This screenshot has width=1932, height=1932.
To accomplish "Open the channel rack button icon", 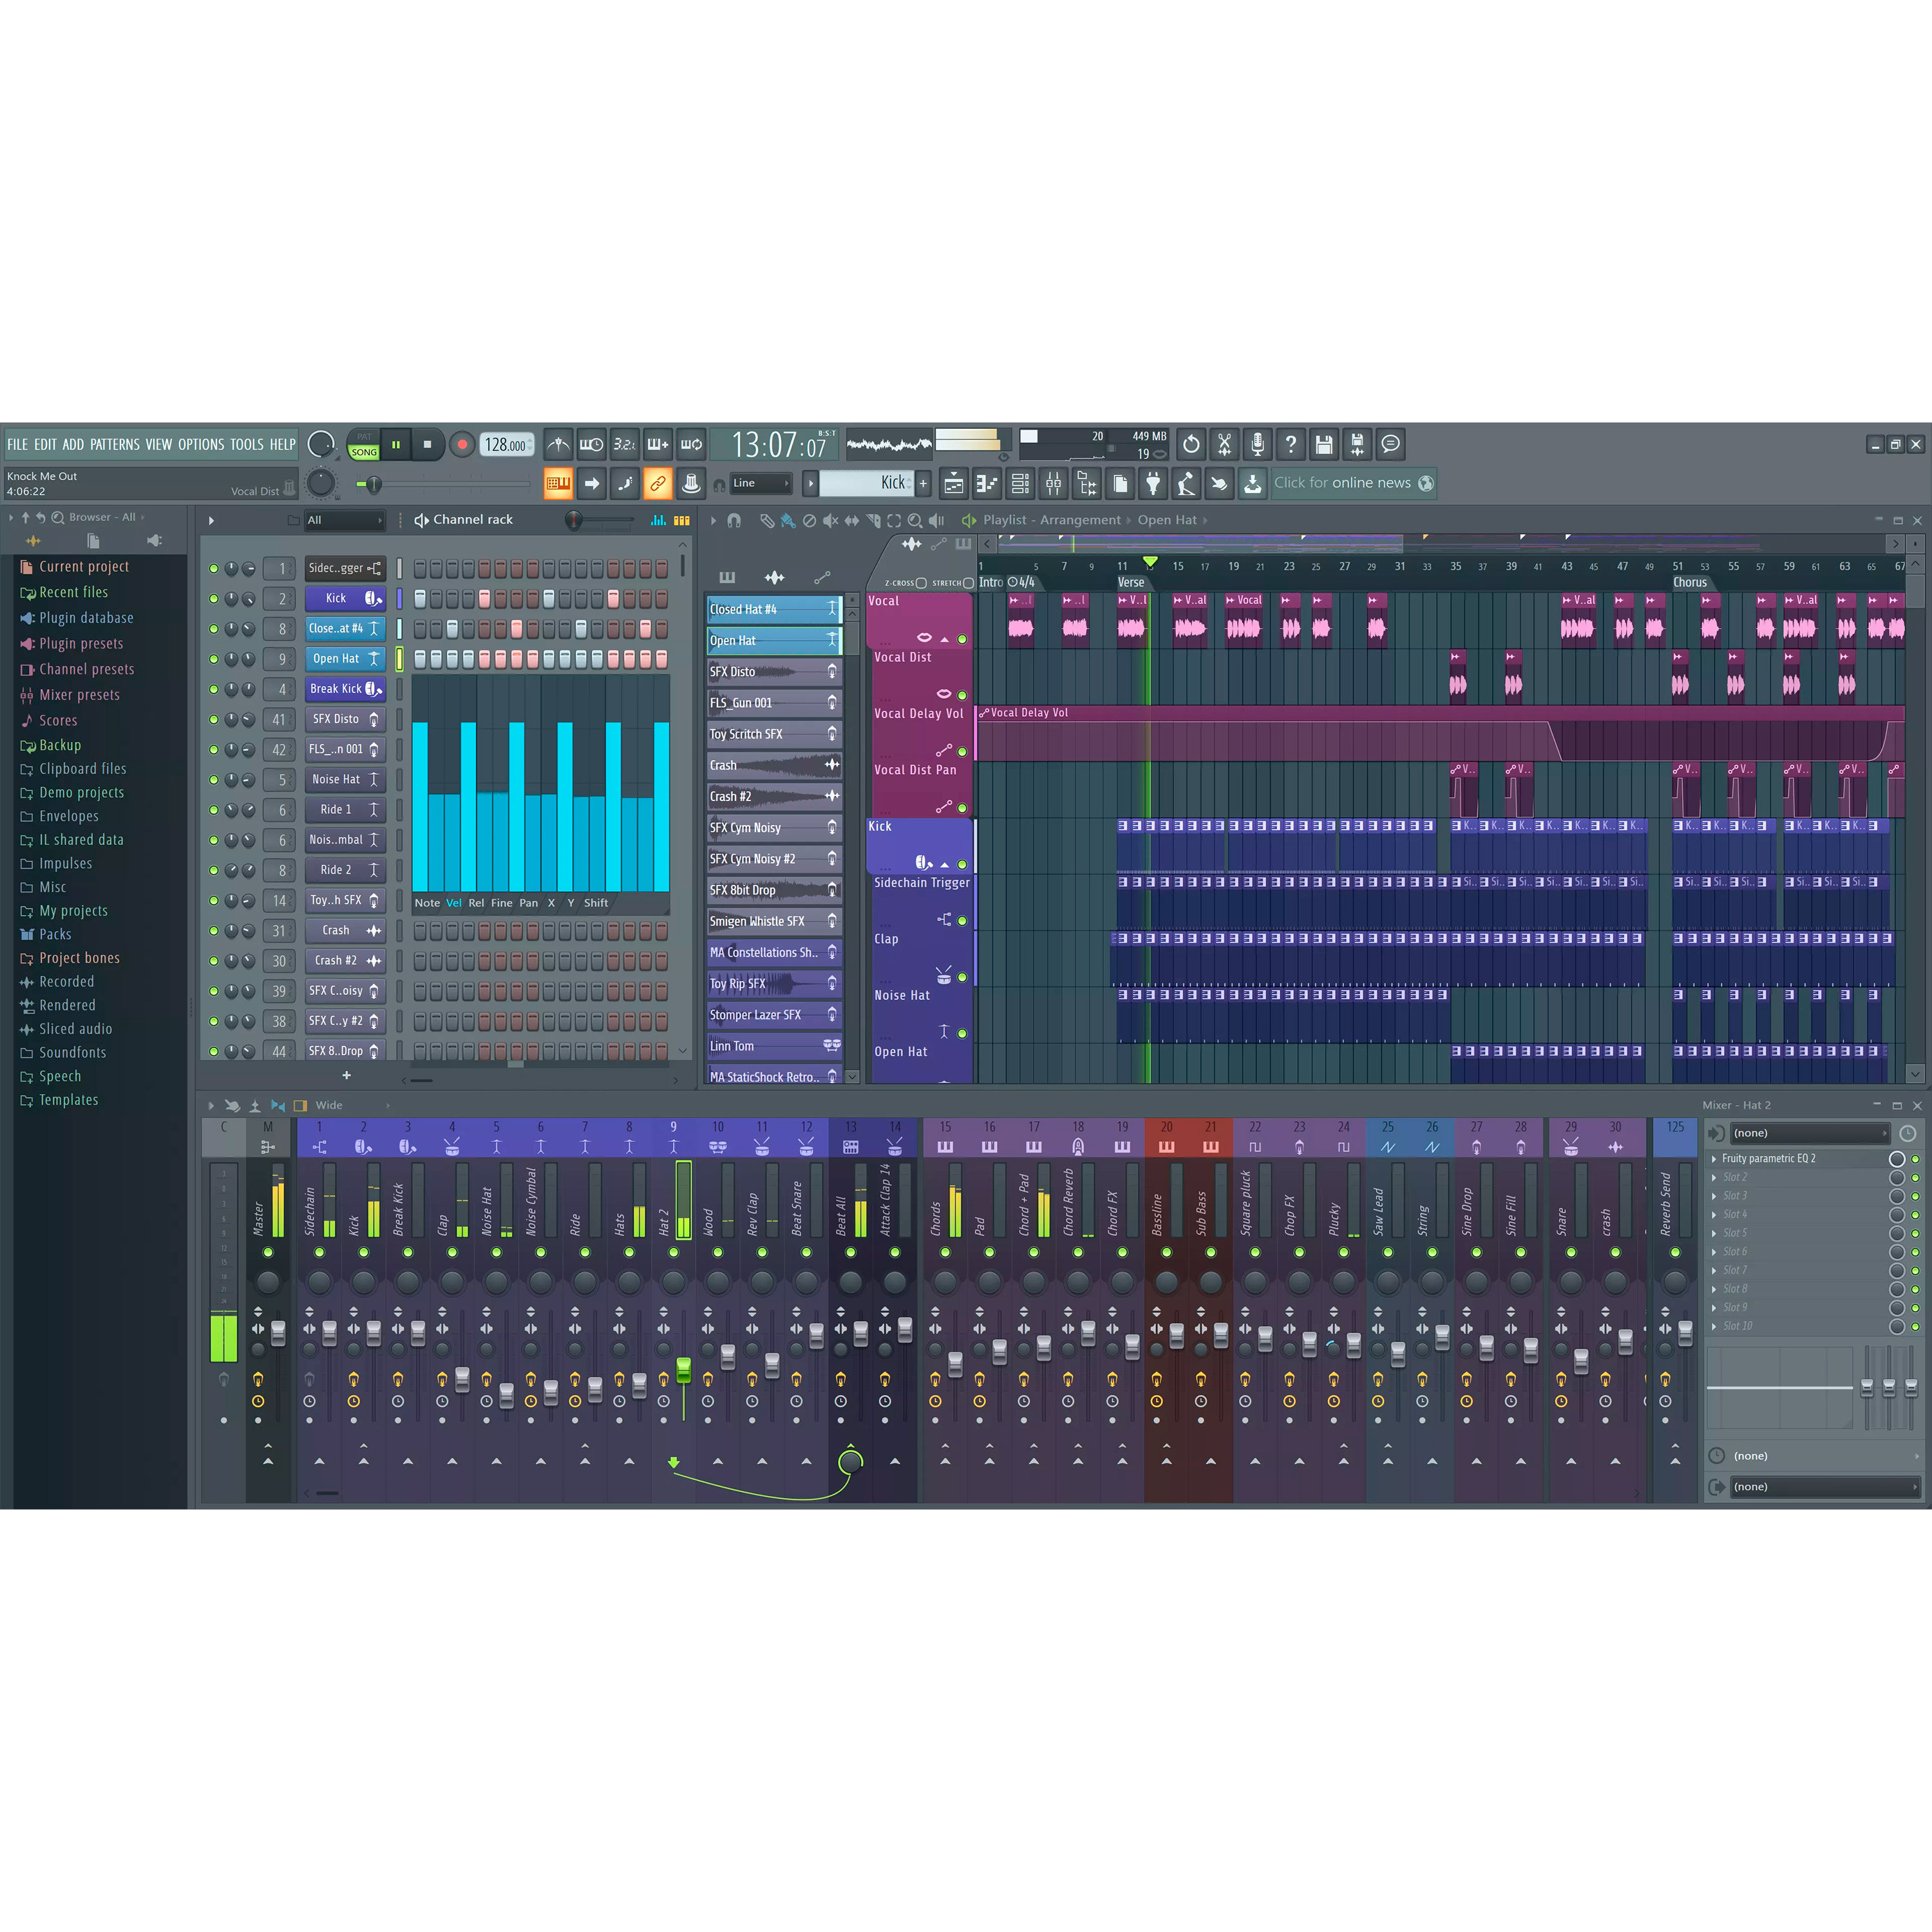I will point(1020,484).
